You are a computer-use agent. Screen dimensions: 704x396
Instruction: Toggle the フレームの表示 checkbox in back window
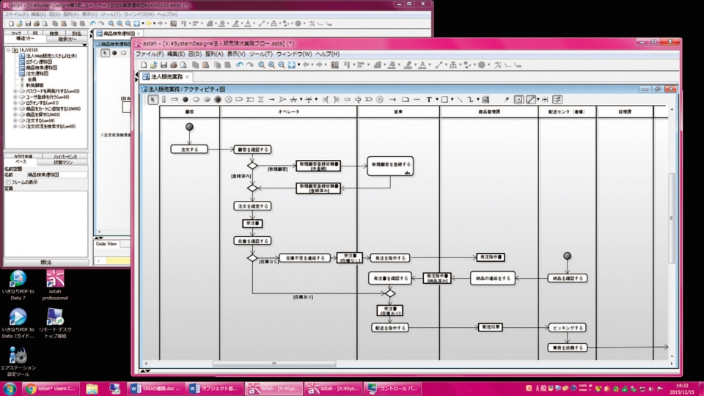(8, 183)
